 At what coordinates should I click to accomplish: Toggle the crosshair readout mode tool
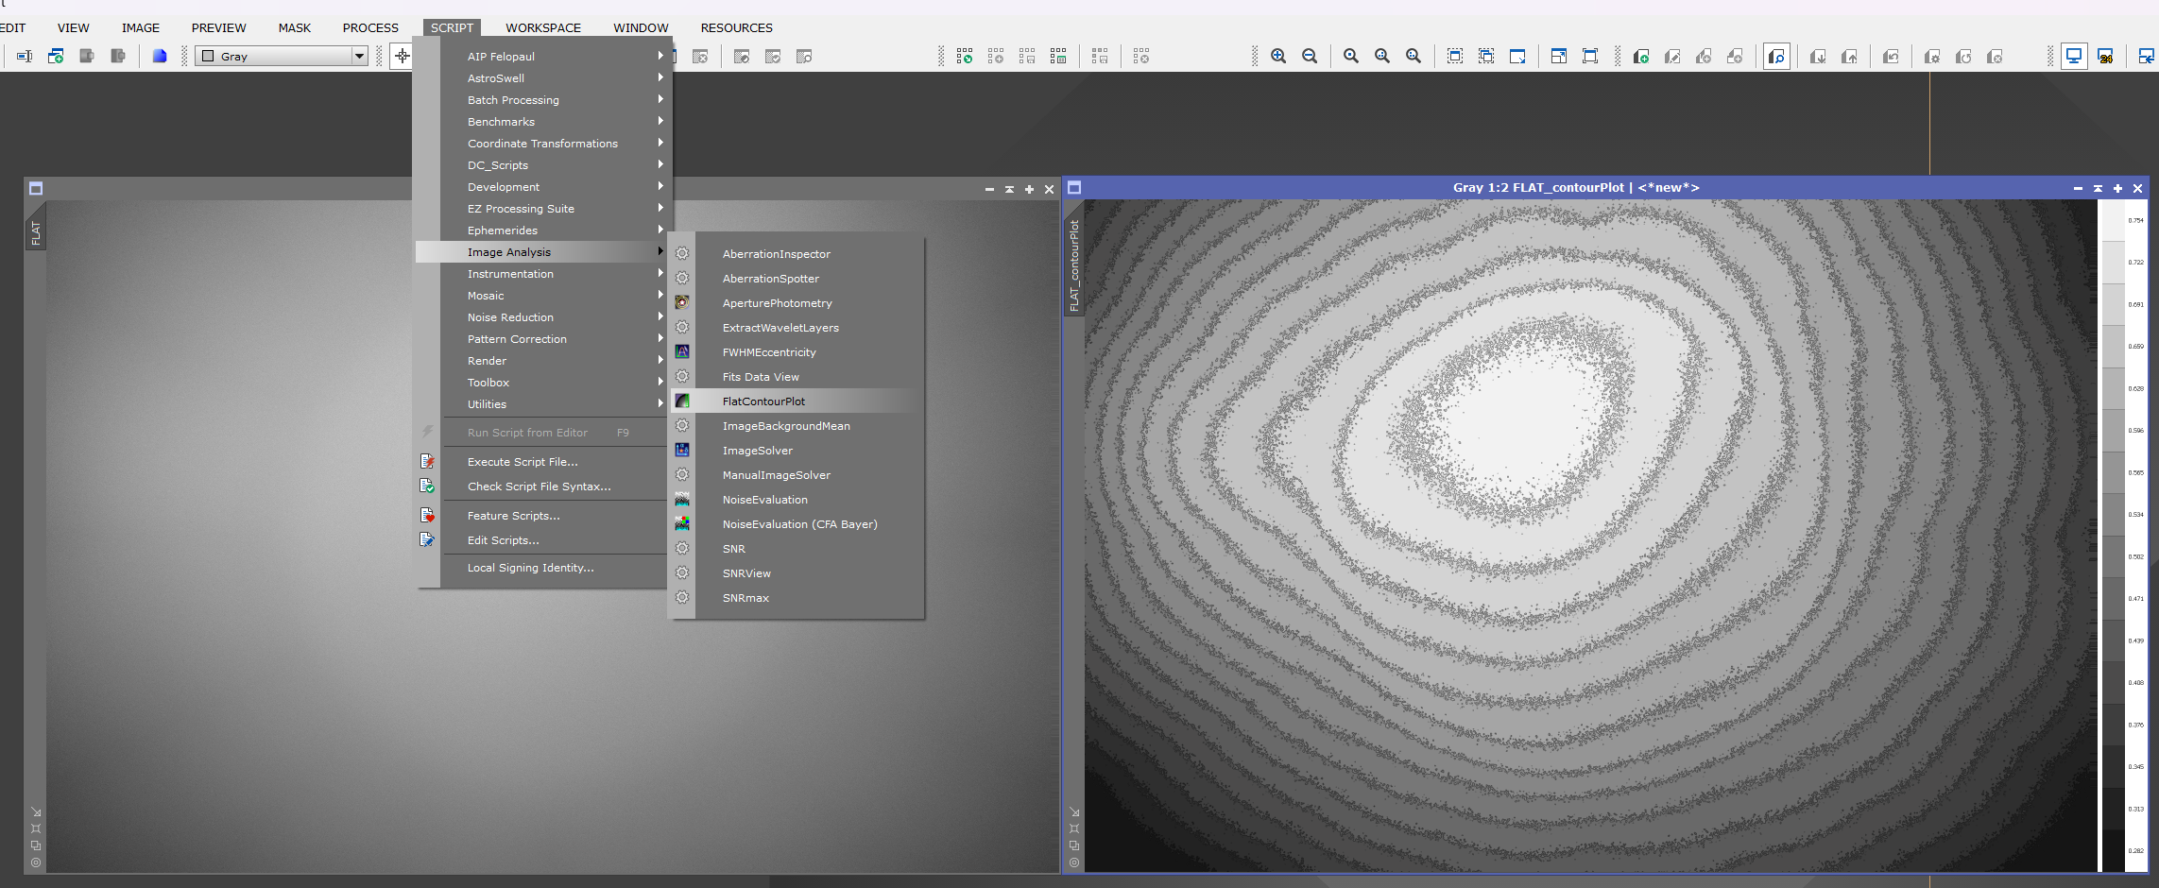point(402,57)
